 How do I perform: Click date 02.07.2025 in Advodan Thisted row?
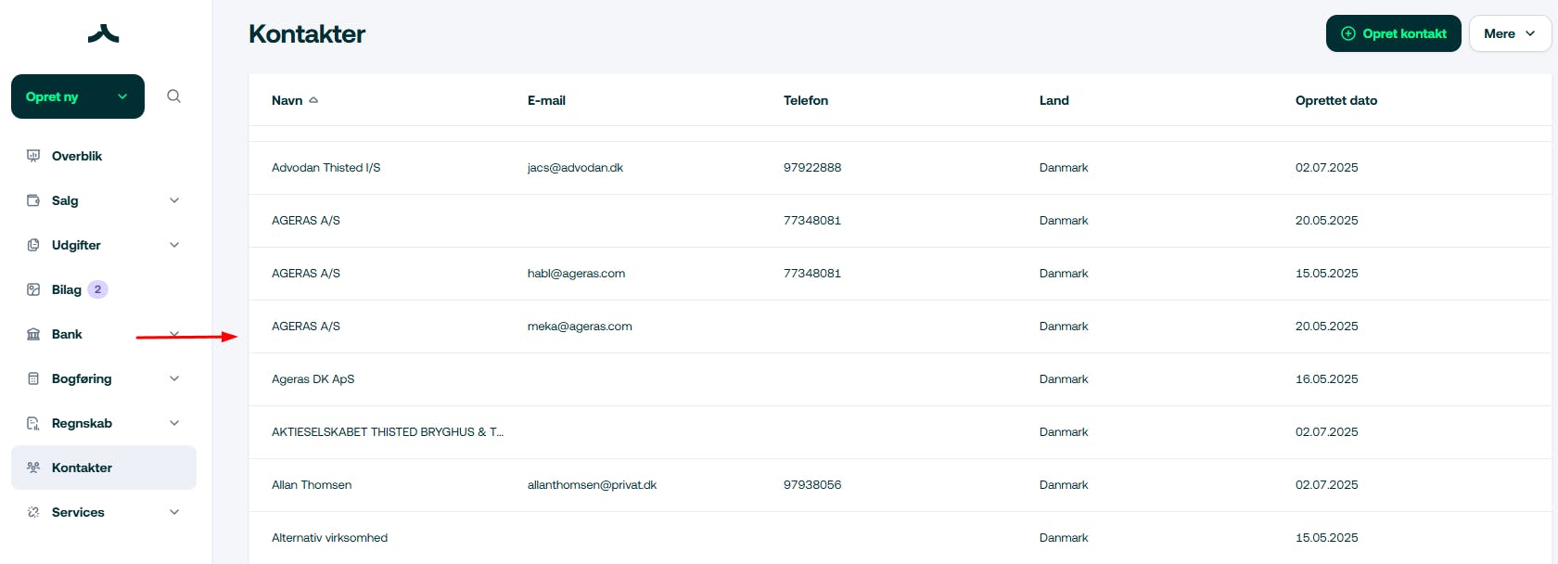[x=1326, y=168]
